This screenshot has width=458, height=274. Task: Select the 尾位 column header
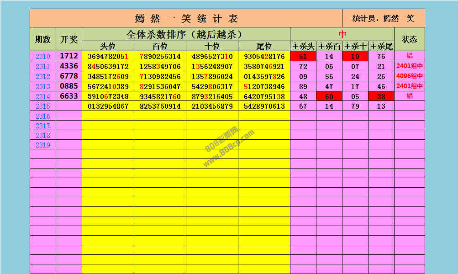[264, 46]
